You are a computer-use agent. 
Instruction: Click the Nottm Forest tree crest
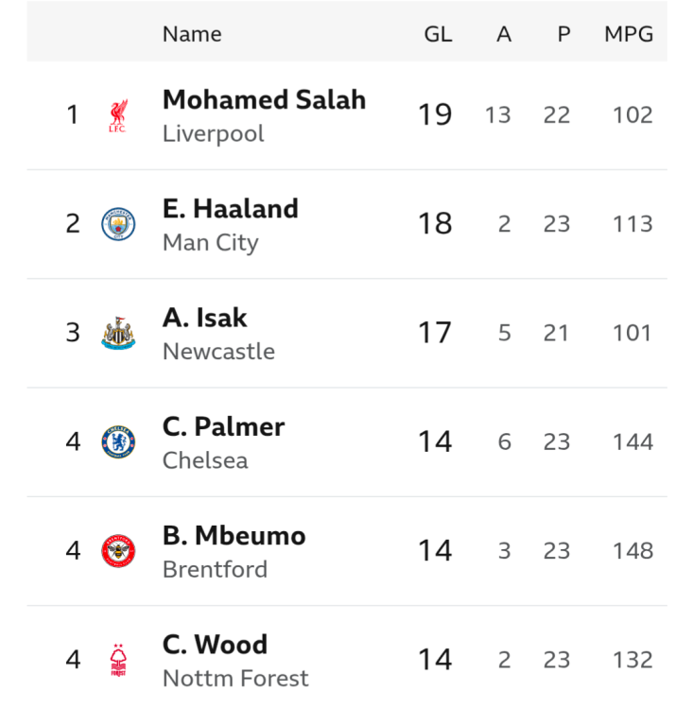[x=118, y=660]
